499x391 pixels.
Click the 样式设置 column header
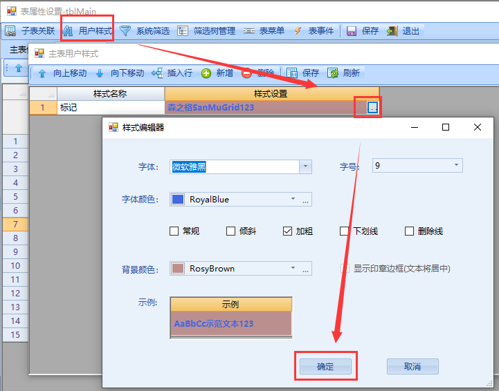point(272,94)
